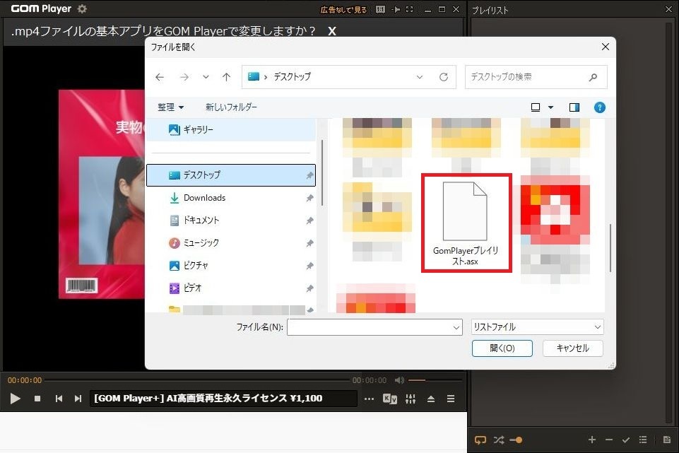Screen dimensions: 679x453
Task: Select Downloads in the navigation pane
Action: click(204, 198)
